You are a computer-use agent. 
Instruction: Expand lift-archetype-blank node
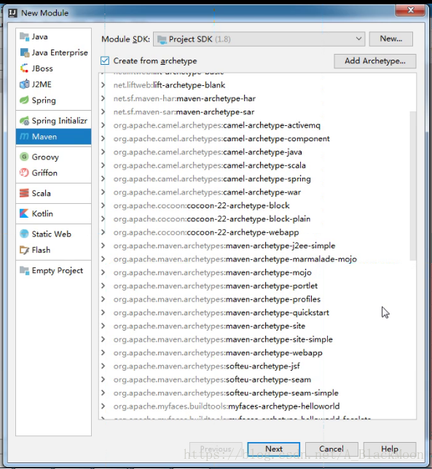pyautogui.click(x=103, y=85)
